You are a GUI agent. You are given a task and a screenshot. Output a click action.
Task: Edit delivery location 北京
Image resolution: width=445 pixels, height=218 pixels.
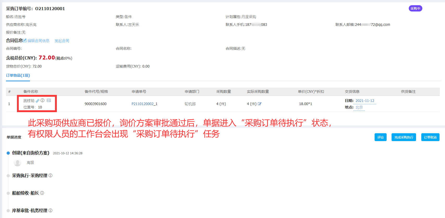(359, 107)
